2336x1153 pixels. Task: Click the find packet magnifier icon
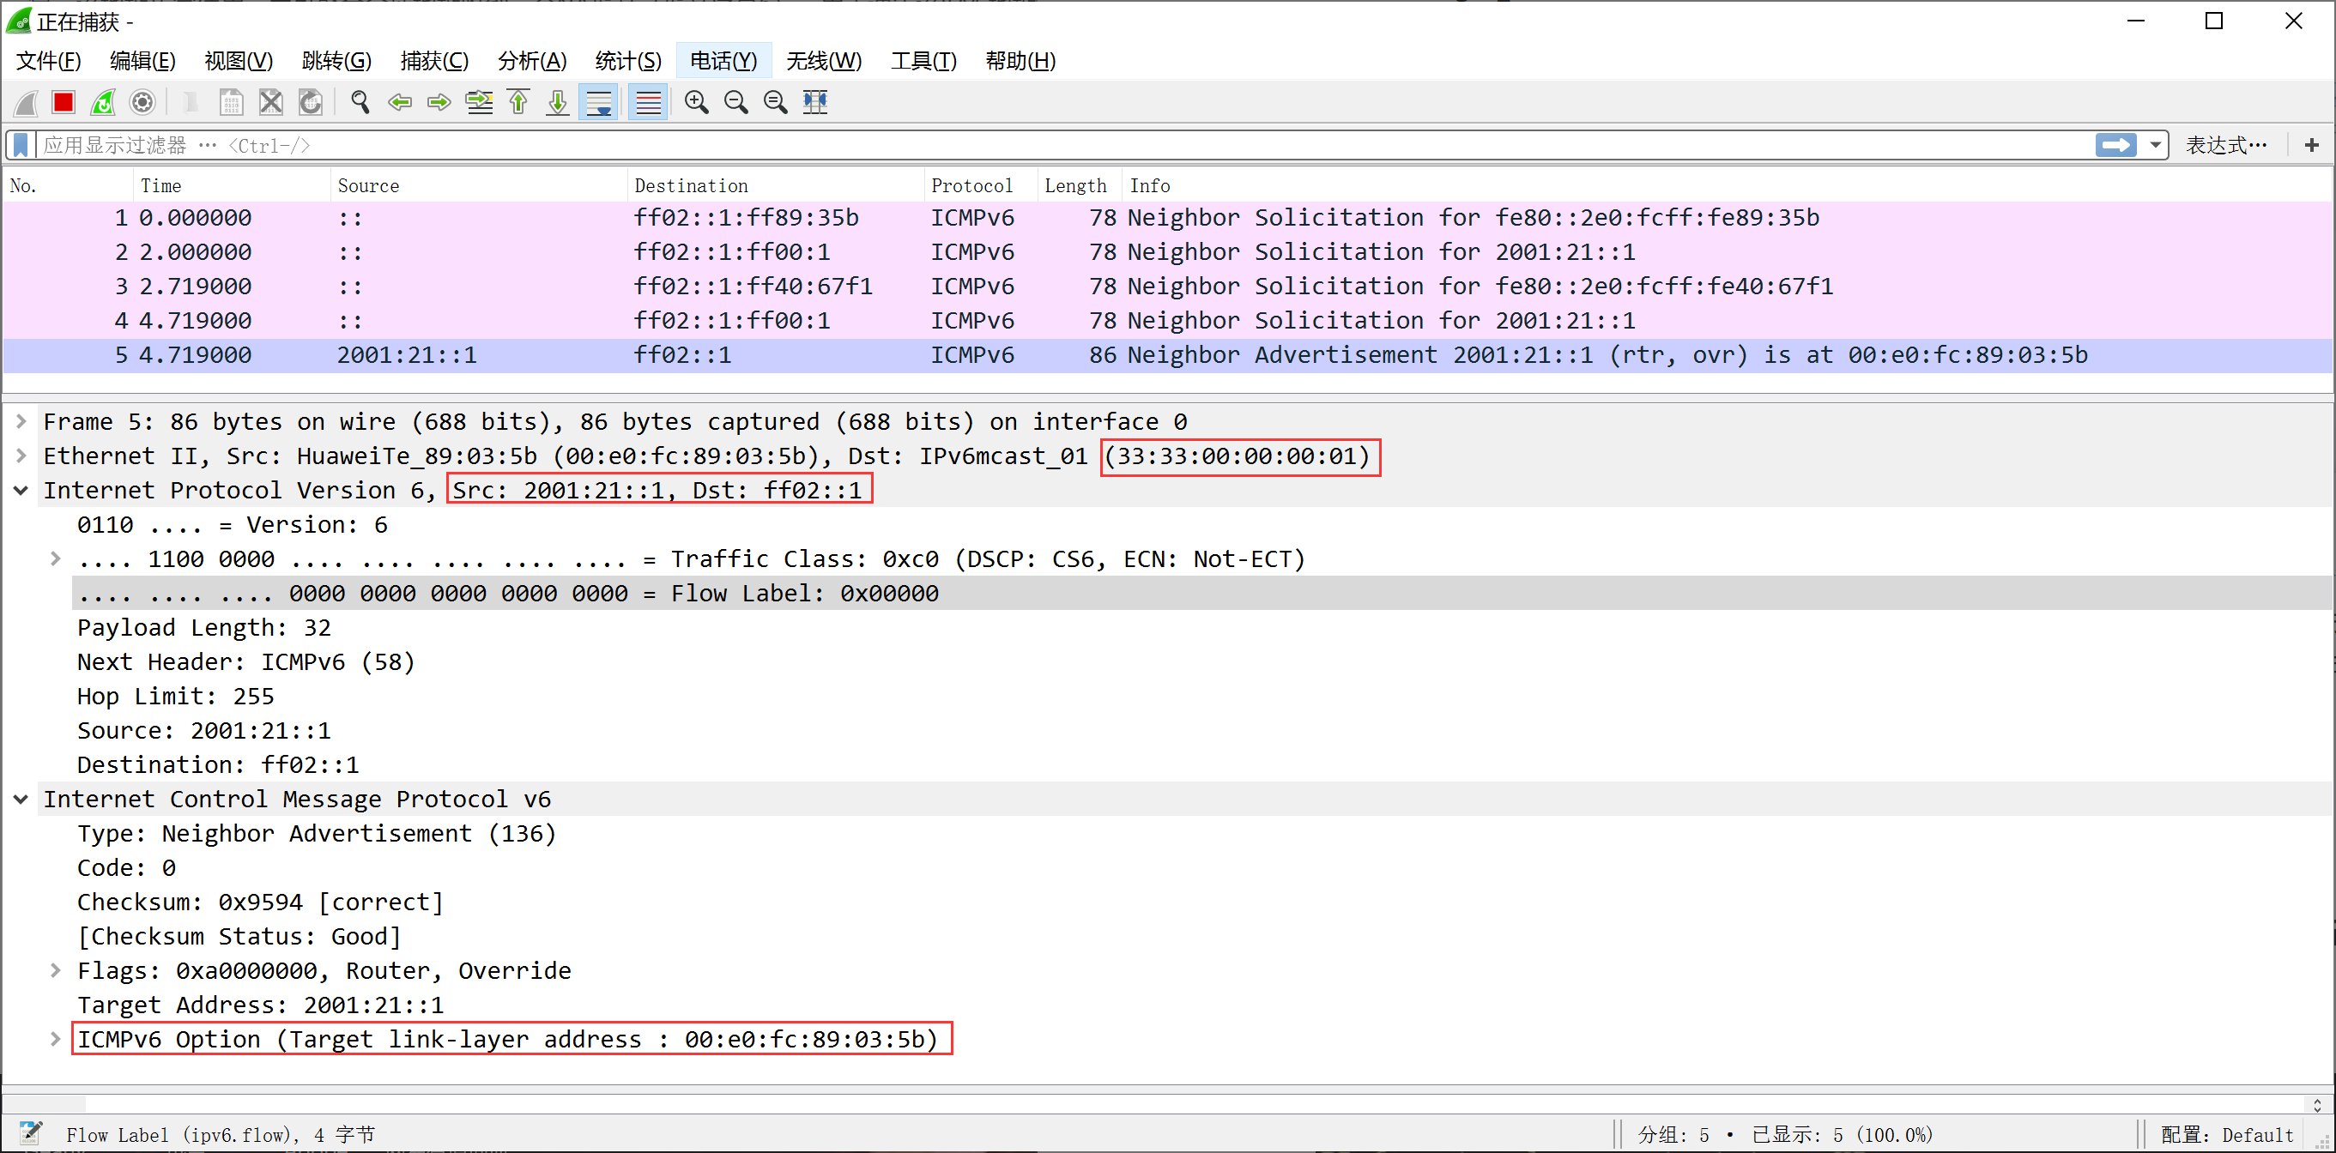point(360,102)
